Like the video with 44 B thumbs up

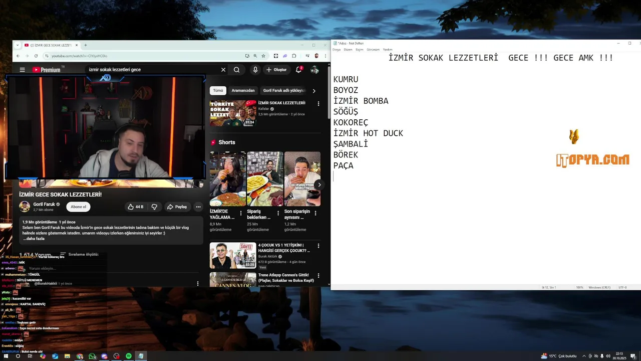click(x=135, y=207)
